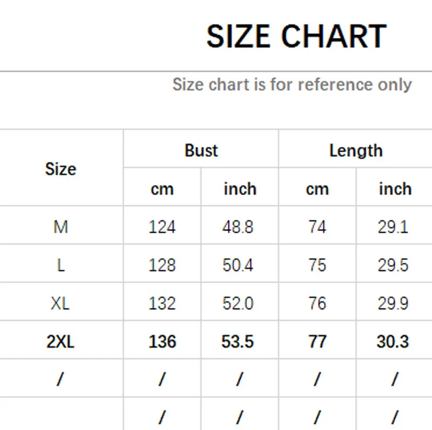This screenshot has width=432, height=430.
Task: Click the 132 bust cm value
Action: click(x=162, y=304)
